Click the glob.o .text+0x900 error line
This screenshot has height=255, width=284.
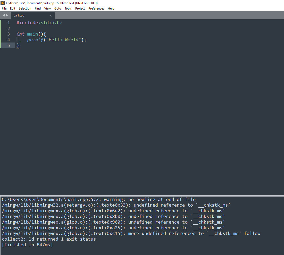(113, 222)
